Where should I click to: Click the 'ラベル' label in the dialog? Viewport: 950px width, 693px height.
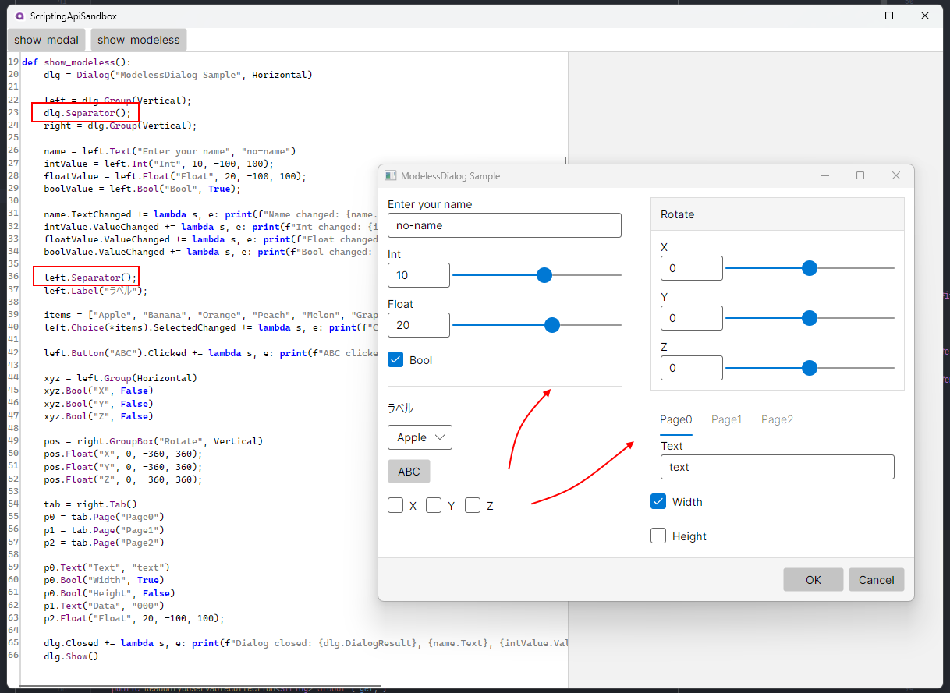click(x=400, y=408)
